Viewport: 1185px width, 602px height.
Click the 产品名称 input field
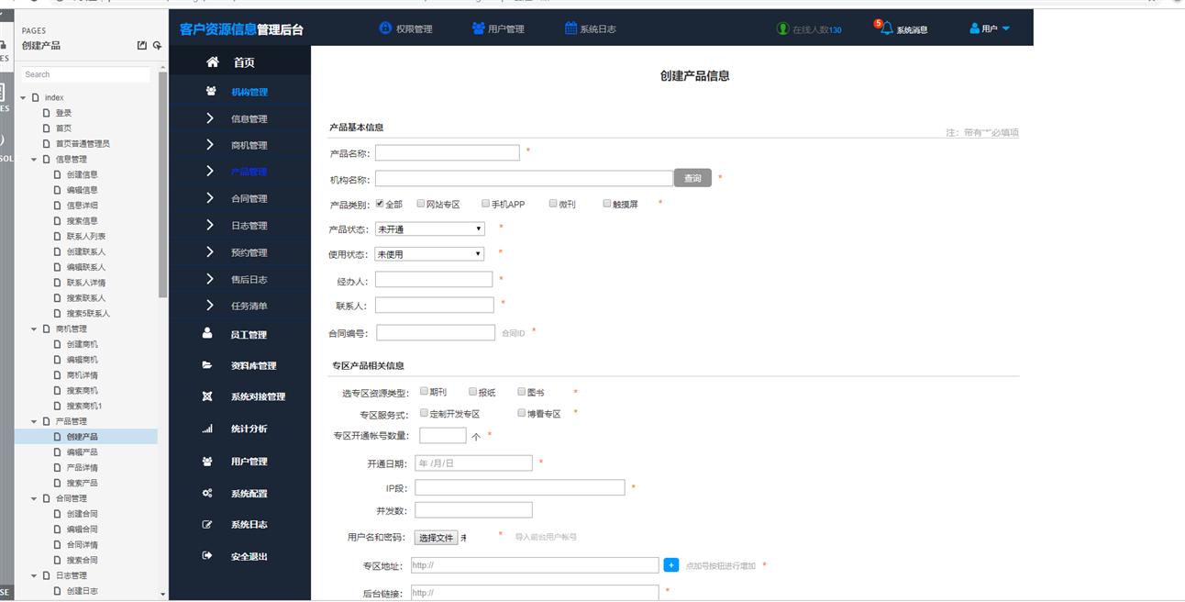tap(447, 152)
